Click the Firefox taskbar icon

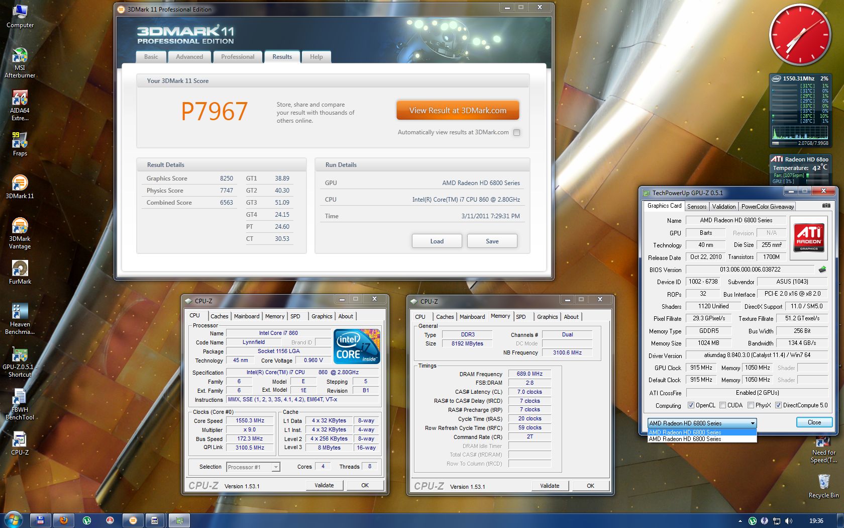pos(64,520)
